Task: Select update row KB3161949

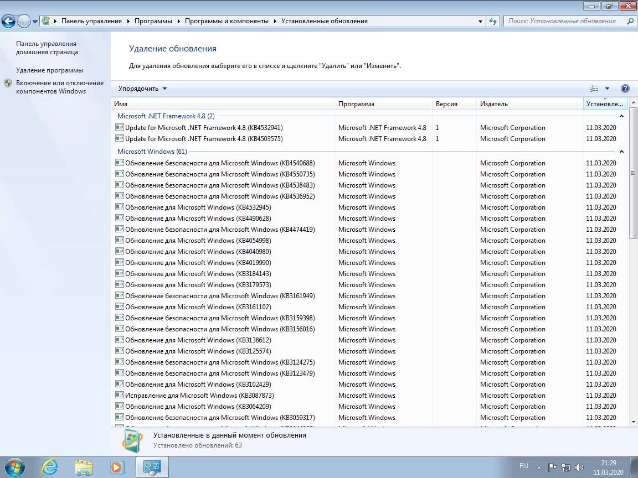Action: 369,296
